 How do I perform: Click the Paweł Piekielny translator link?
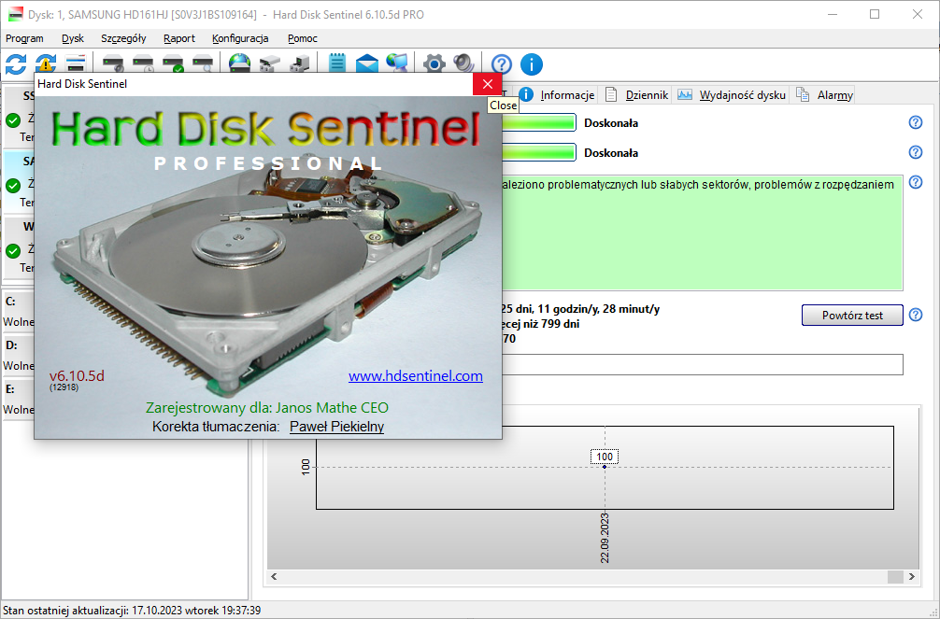click(336, 427)
